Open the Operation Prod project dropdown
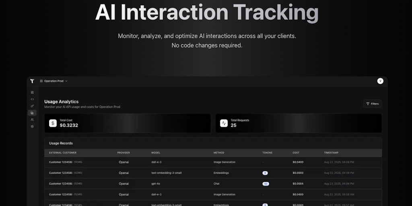 point(54,81)
